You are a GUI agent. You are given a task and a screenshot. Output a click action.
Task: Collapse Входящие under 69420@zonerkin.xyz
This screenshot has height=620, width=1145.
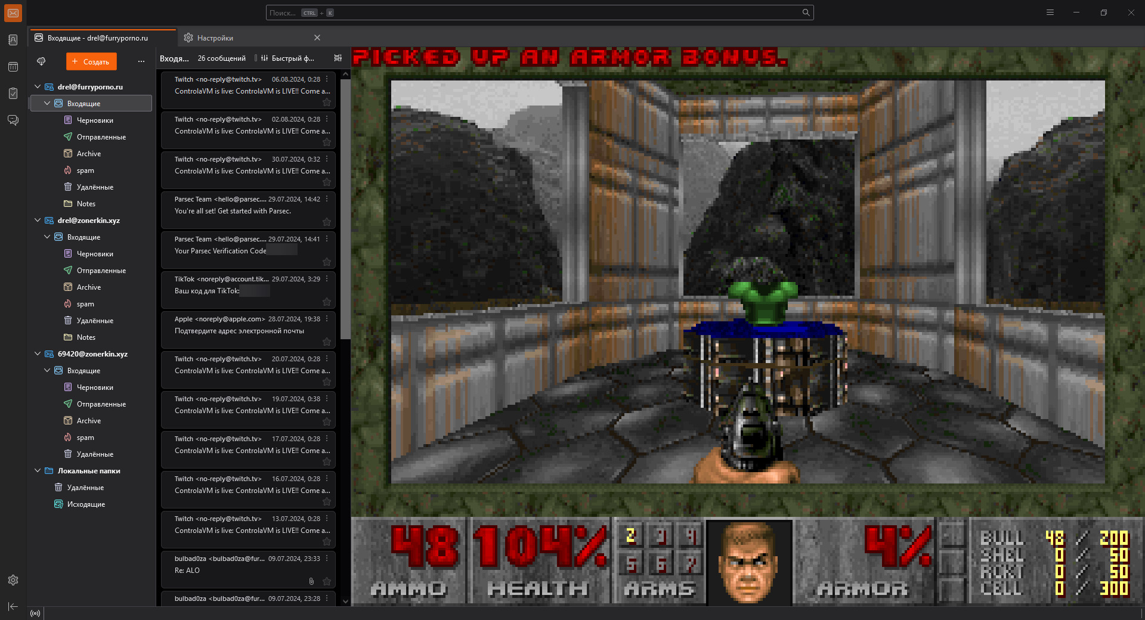tap(47, 370)
